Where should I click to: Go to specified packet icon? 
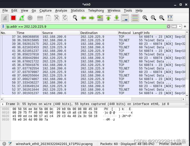pyautogui.click(x=100, y=18)
